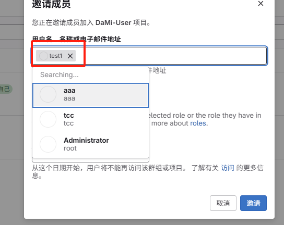Viewport: 284px width, 225px height.
Task: Click the root username text
Action: coord(70,148)
